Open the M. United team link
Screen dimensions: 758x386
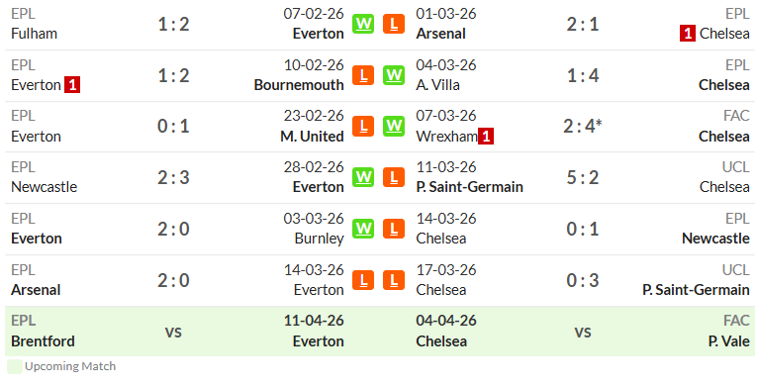(312, 137)
